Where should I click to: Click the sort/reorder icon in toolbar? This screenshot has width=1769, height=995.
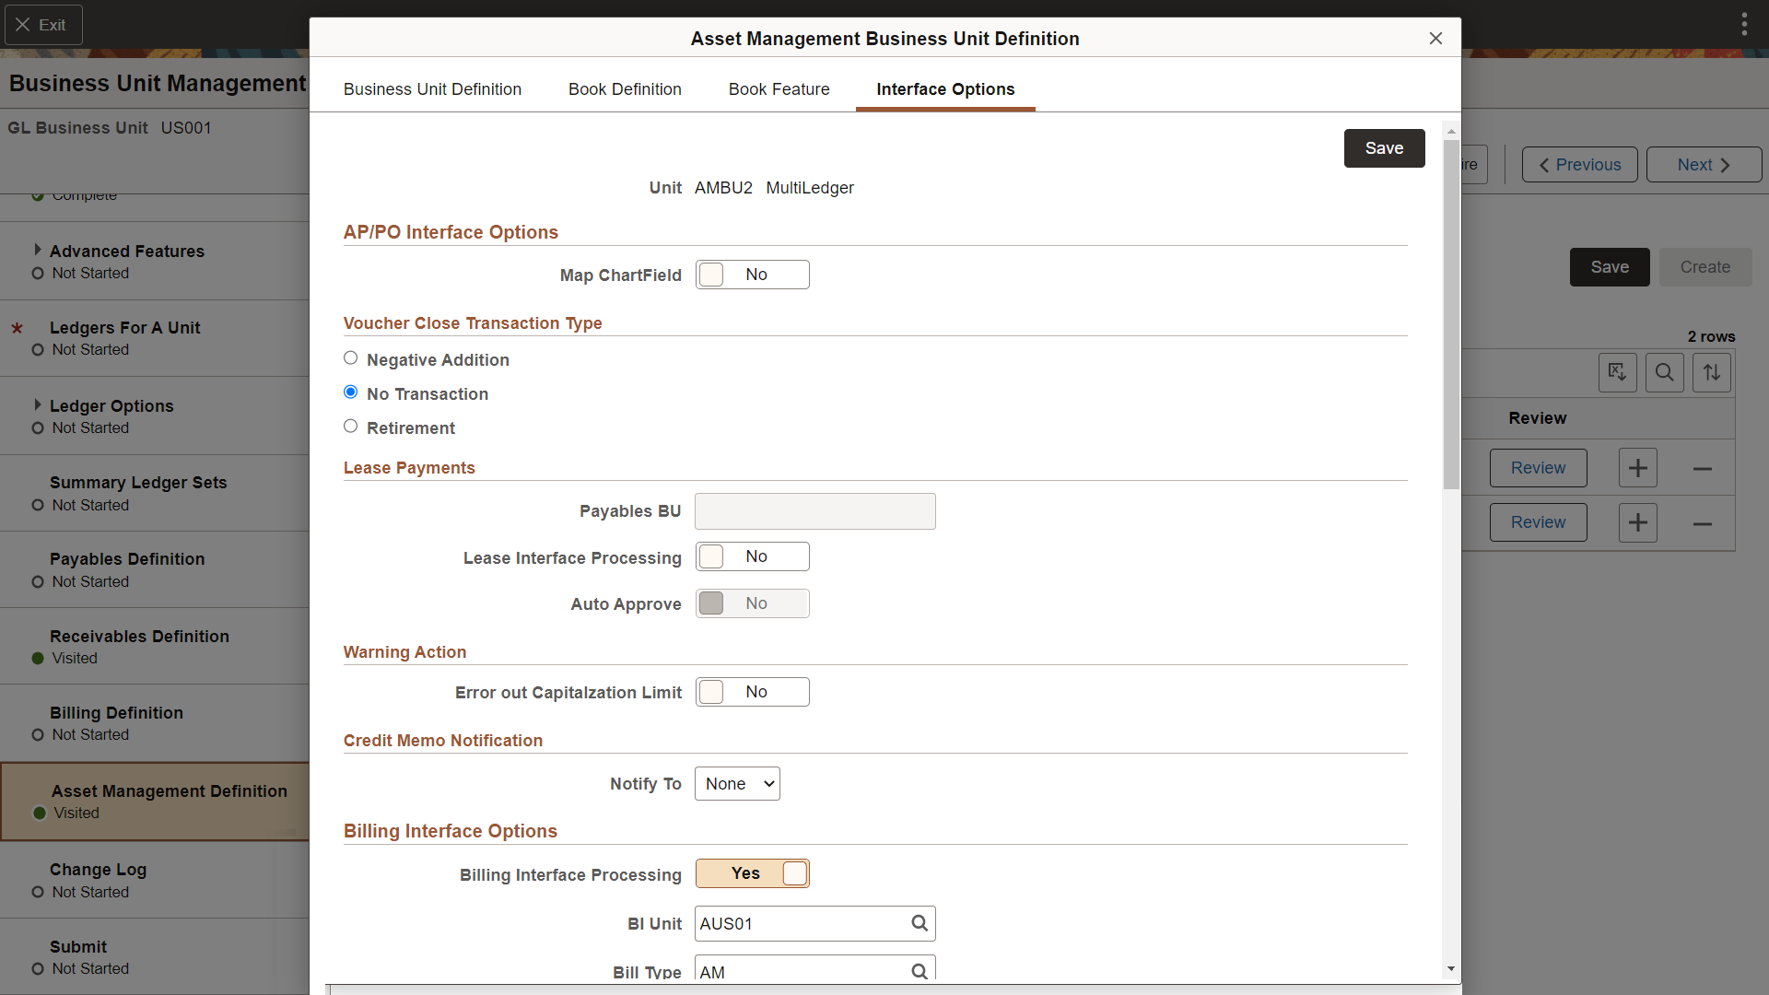(x=1712, y=372)
